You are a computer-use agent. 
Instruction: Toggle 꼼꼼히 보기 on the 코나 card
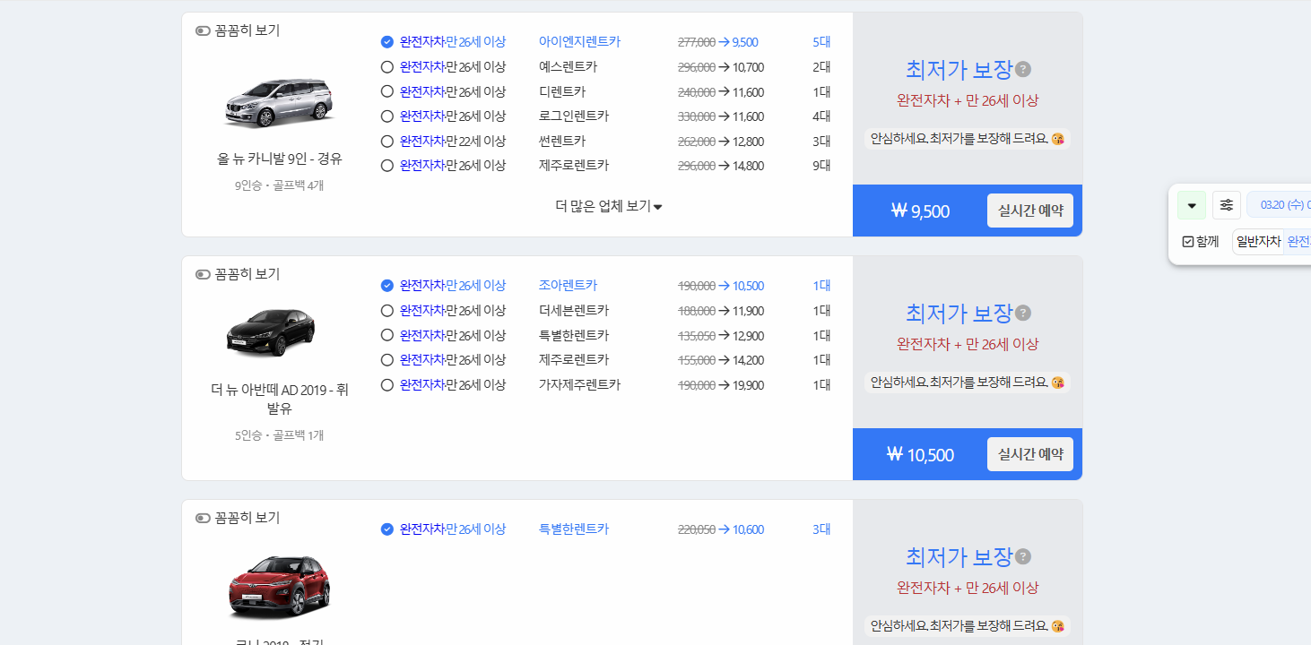coord(203,518)
